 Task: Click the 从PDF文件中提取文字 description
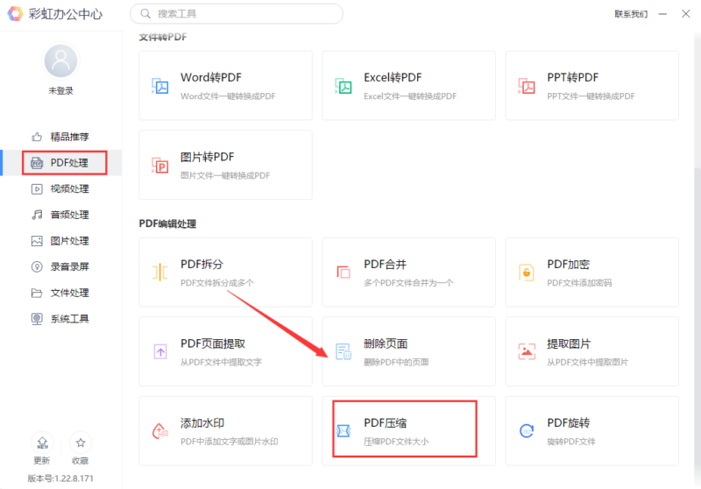tap(222, 362)
